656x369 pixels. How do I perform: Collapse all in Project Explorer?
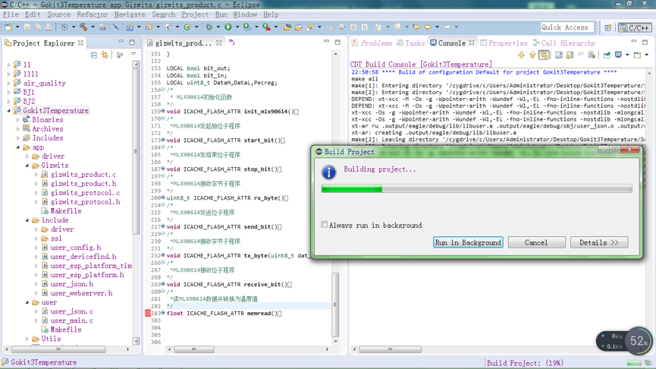[x=94, y=55]
